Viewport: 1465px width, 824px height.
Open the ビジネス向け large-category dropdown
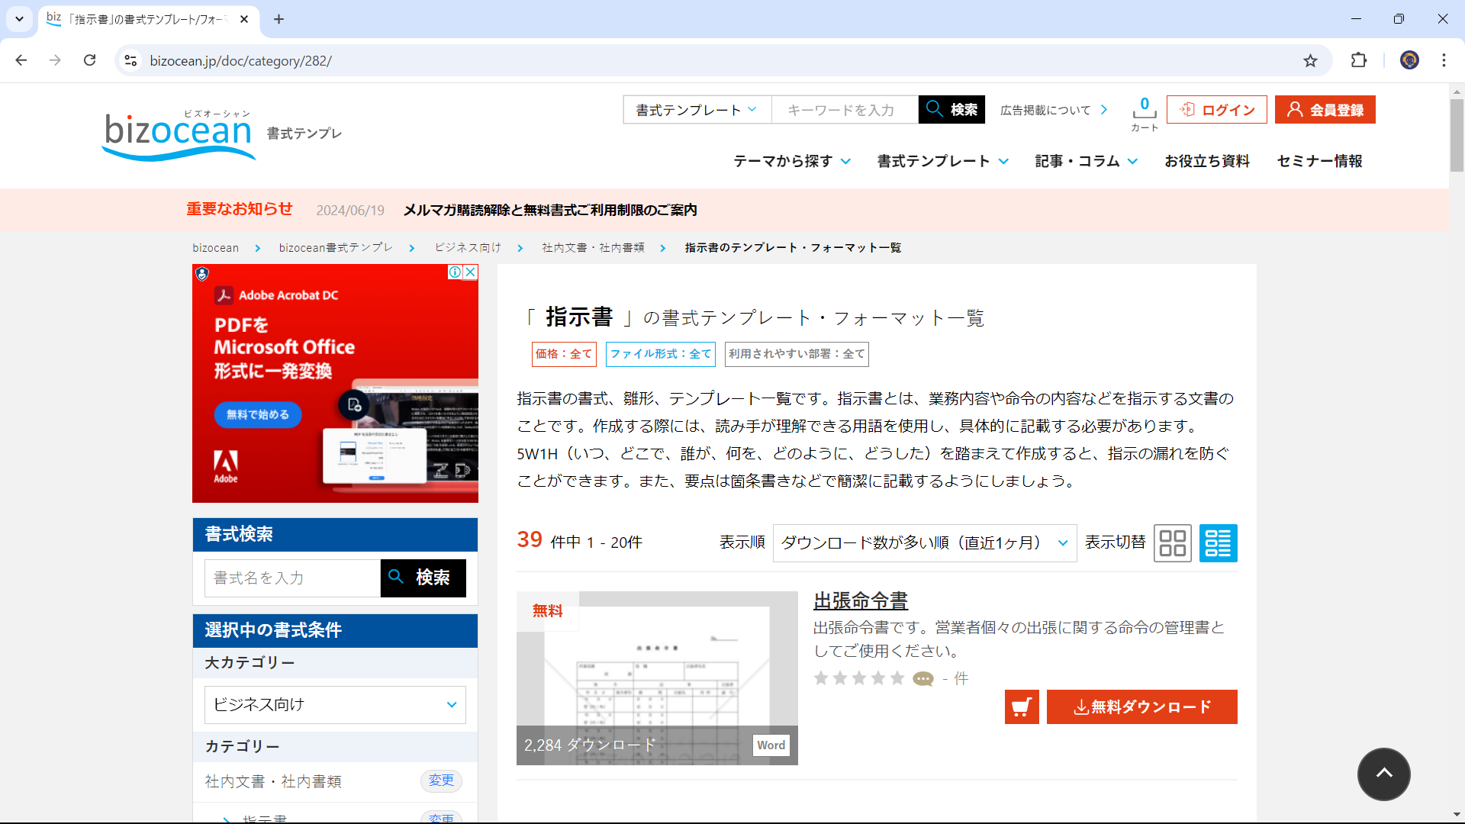click(335, 705)
